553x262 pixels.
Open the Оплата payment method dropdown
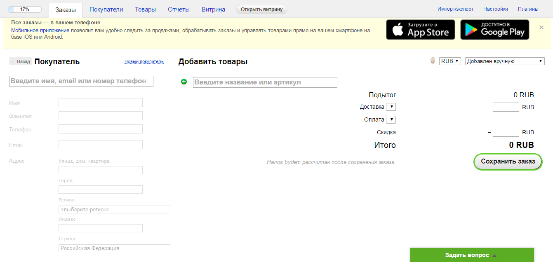click(x=391, y=119)
